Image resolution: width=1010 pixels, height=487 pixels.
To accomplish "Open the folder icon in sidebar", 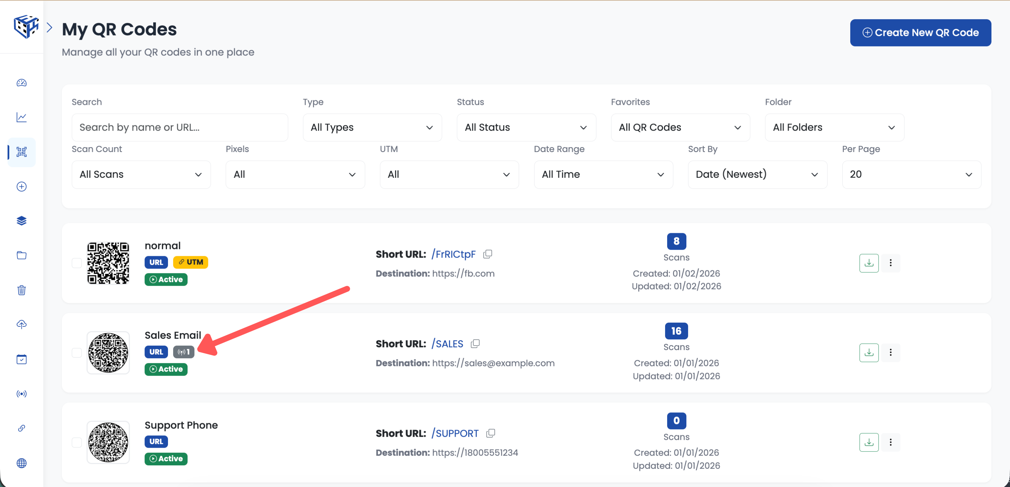I will click(22, 256).
